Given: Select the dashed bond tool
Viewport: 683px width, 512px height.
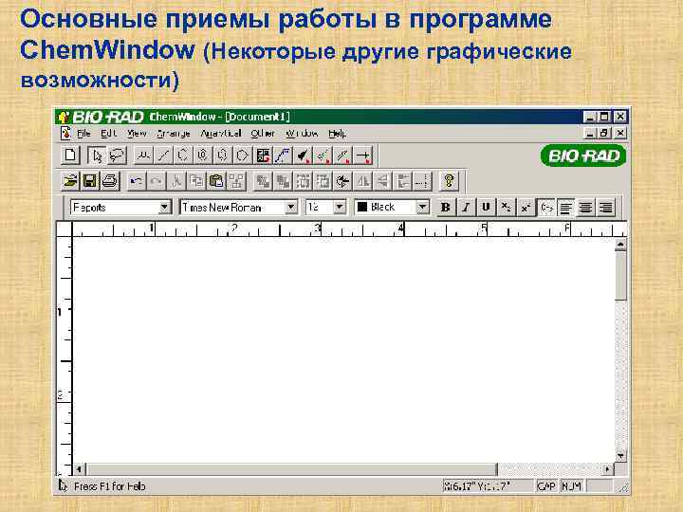Looking at the screenshot, I should [x=323, y=155].
